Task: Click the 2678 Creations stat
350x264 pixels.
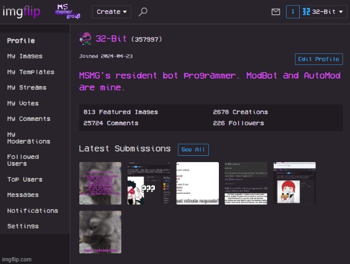Action: pyautogui.click(x=241, y=112)
